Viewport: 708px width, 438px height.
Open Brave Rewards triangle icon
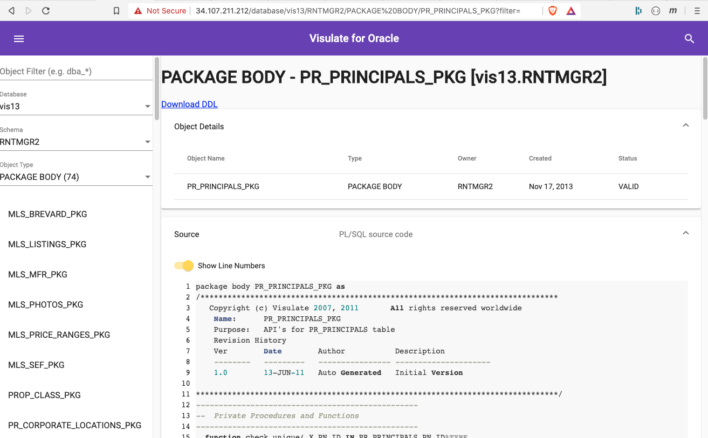pyautogui.click(x=570, y=11)
